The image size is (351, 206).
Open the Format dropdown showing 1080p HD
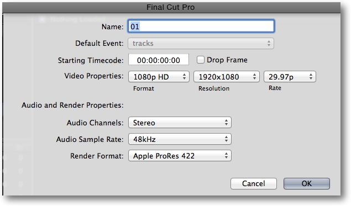159,77
